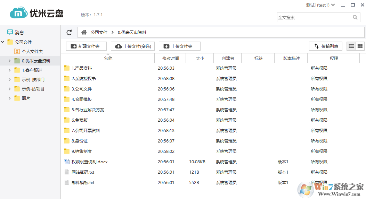Click folder icon of 8.身份证
The height and width of the screenshot is (199, 366).
coord(67,141)
